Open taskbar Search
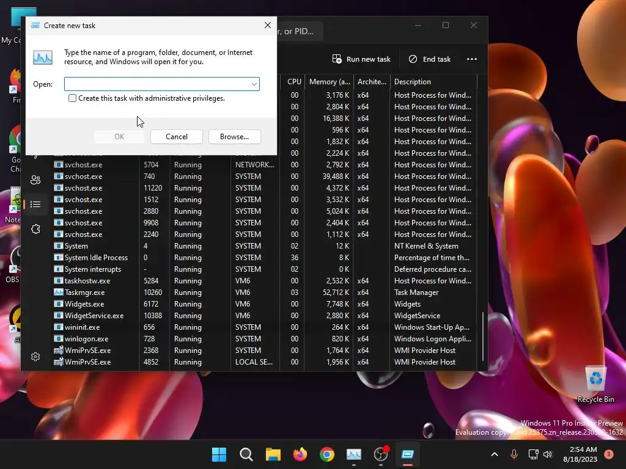Screen dimensions: 626x469 point(246,454)
